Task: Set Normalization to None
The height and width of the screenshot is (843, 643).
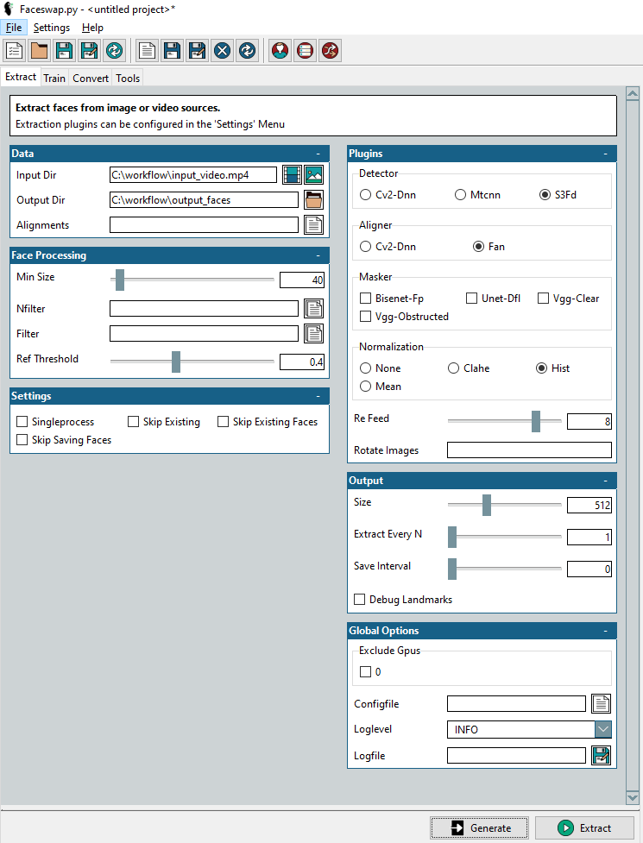Action: [366, 368]
